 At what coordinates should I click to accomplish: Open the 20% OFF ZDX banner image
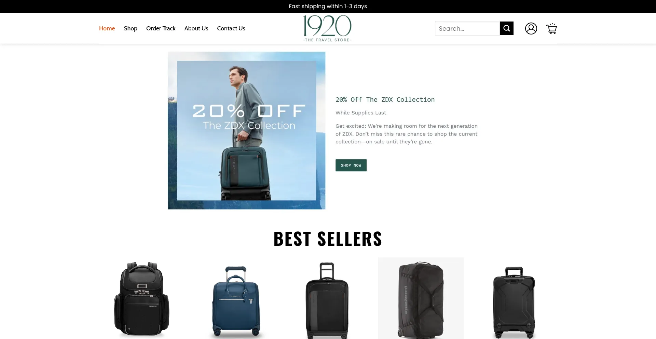[x=246, y=130]
